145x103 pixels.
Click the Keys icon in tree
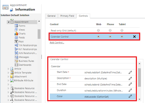coord(16,41)
